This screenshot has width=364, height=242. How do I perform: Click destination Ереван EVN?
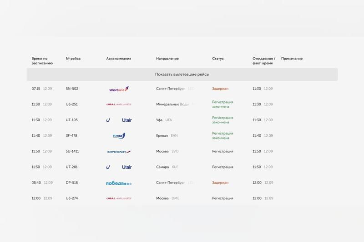pyautogui.click(x=167, y=136)
